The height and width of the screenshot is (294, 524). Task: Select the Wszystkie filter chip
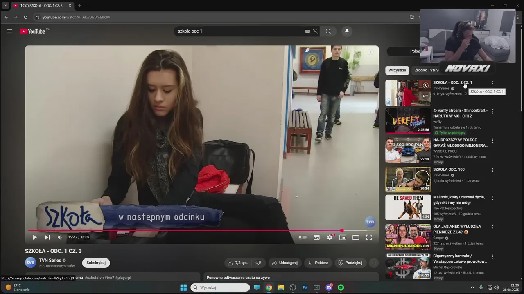pos(397,70)
